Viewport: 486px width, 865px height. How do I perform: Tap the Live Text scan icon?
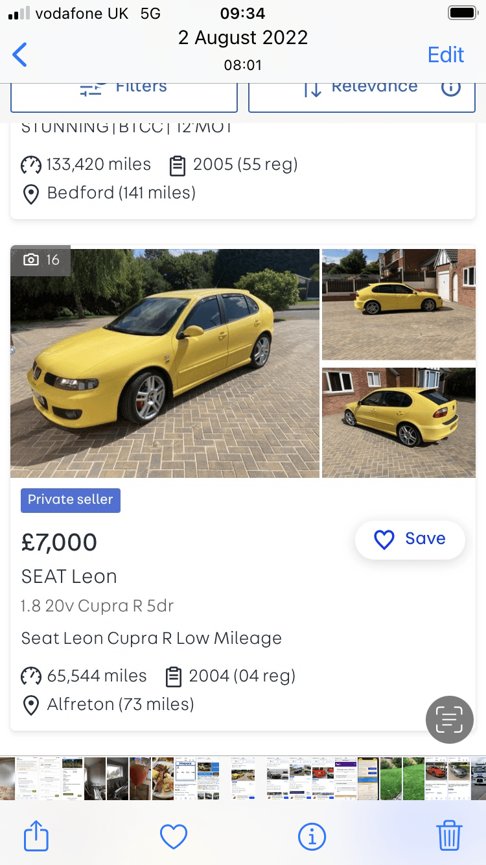click(449, 720)
